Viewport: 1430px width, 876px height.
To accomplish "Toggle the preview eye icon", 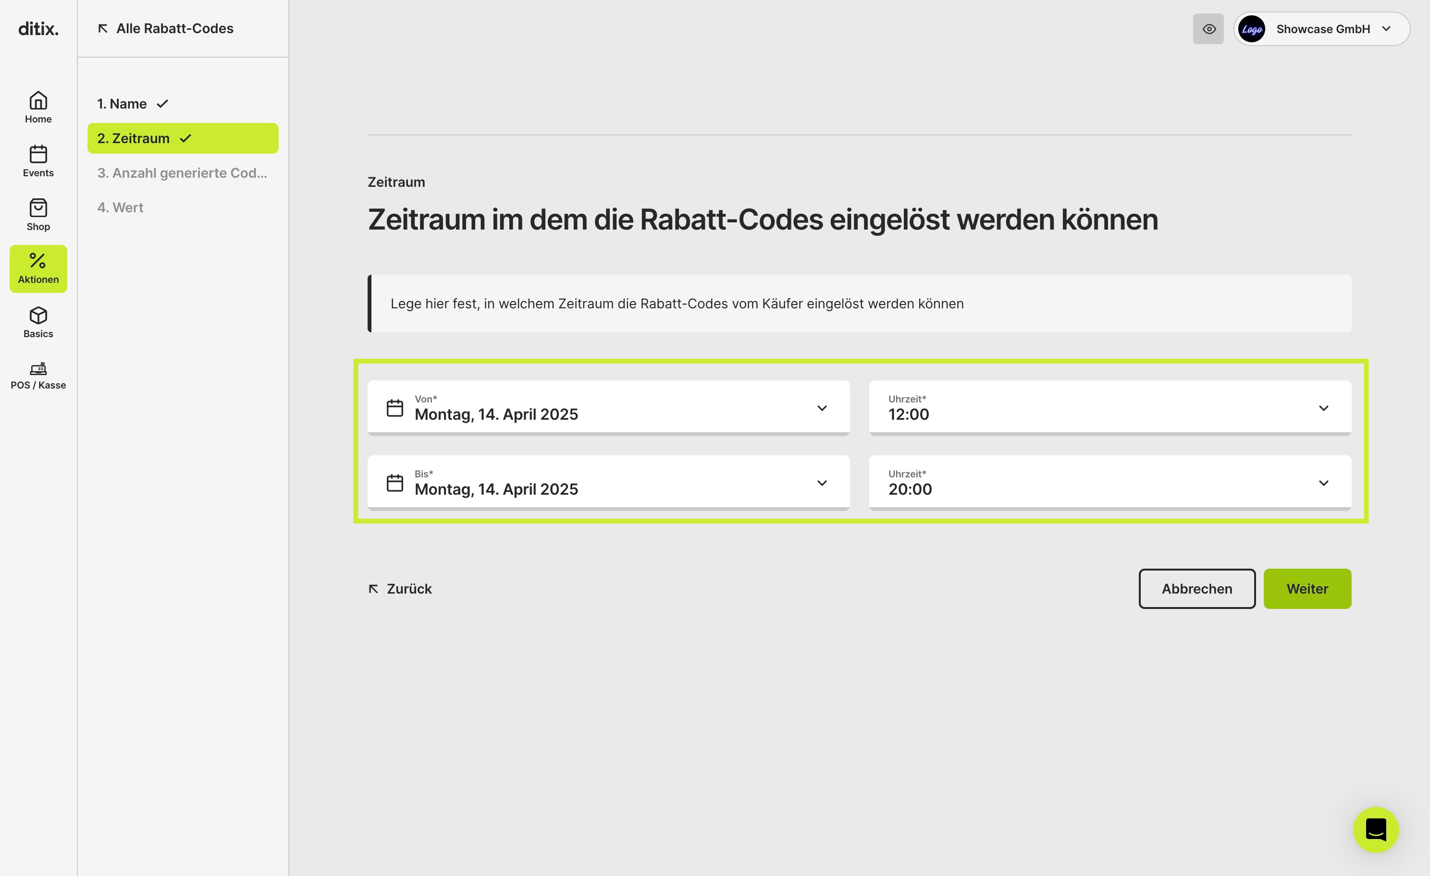I will [1208, 28].
